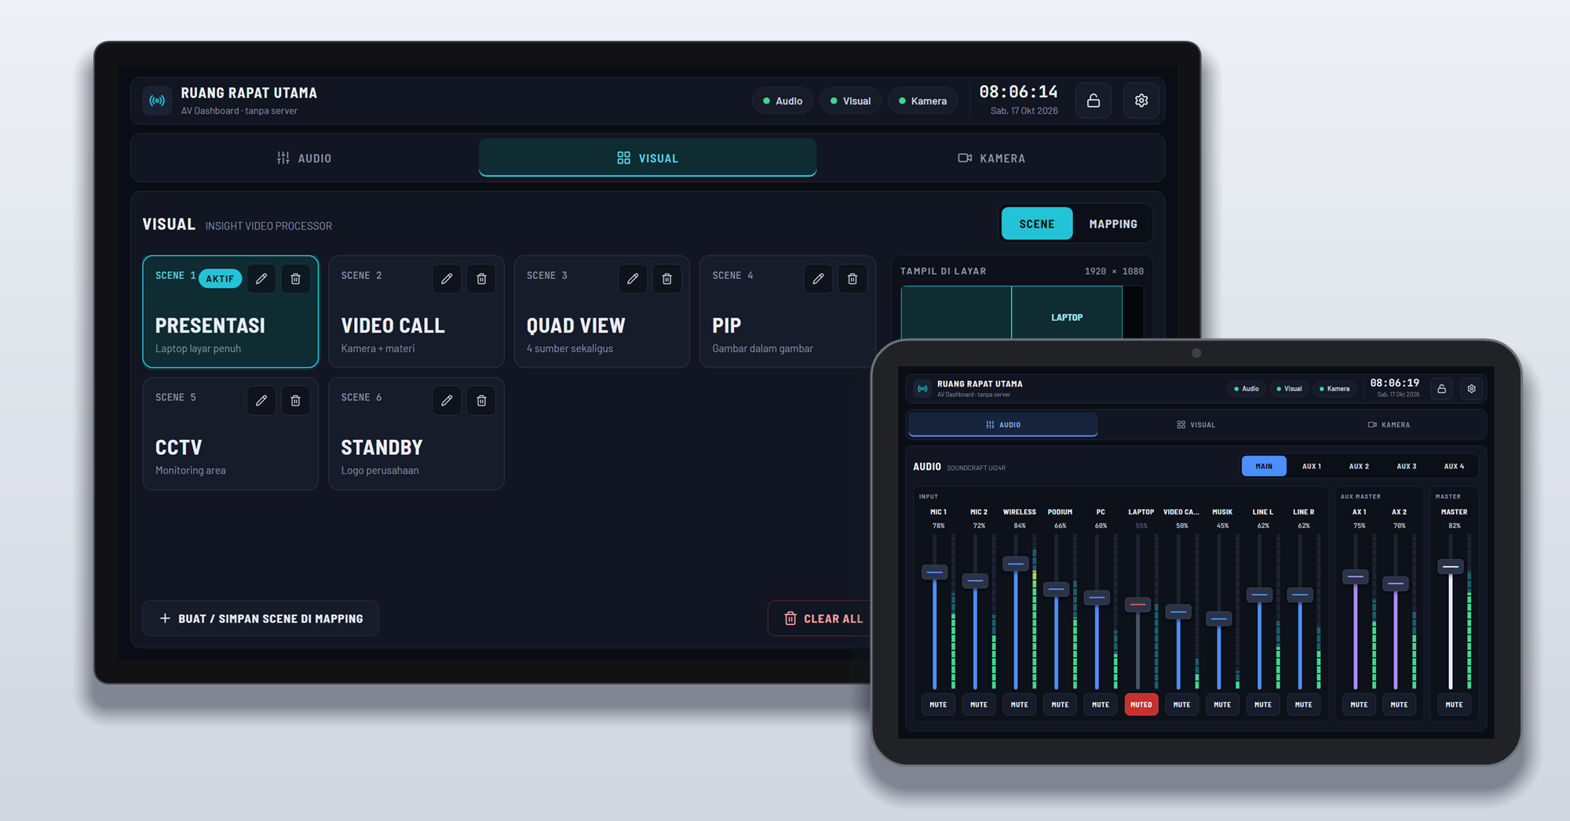Unmute the LAPTOP channel (MUTED button)

[x=1141, y=704]
